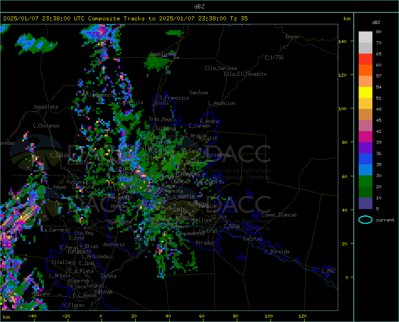Click the 80 dBZ white color swatch
The width and height of the screenshot is (399, 322).
365,37
